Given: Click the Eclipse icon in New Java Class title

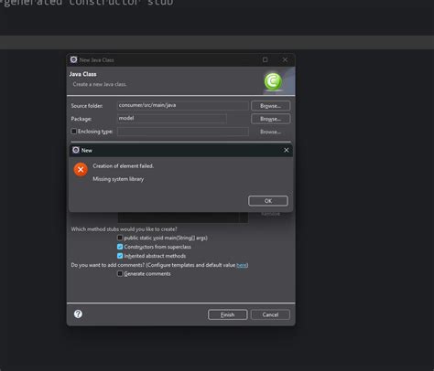Looking at the screenshot, I should [73, 59].
